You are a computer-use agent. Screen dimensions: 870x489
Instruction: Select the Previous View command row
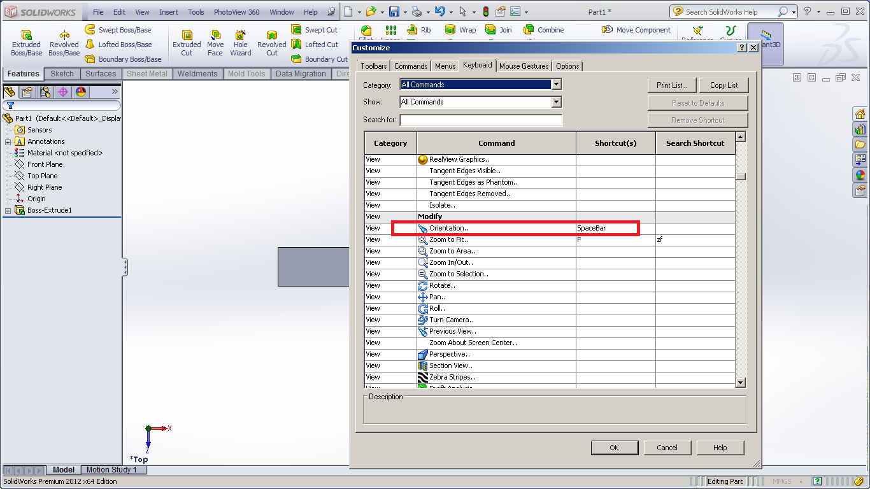coord(549,331)
